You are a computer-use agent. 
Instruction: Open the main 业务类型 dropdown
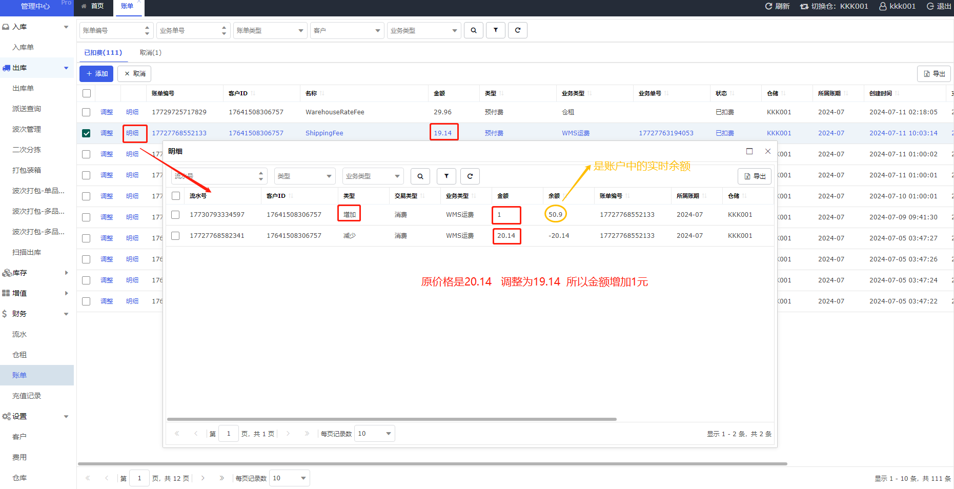[424, 30]
